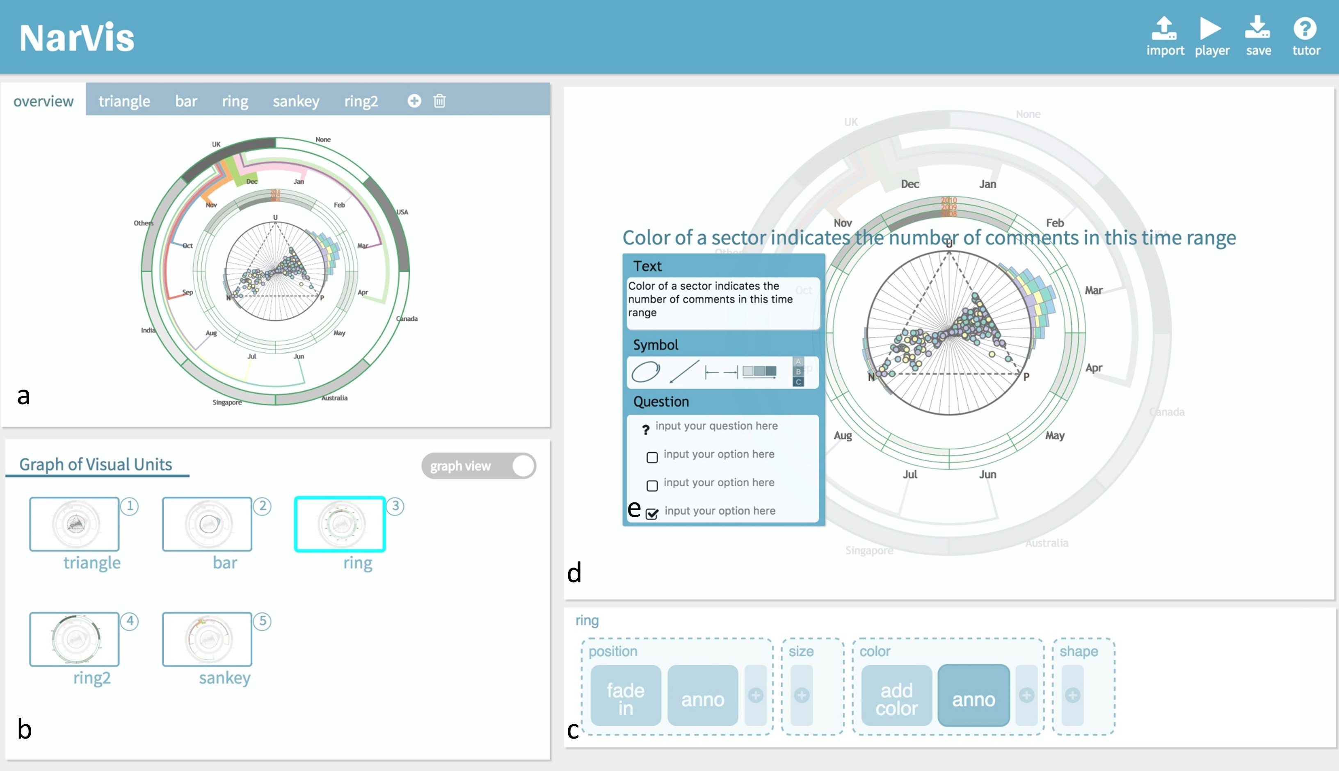1339x771 pixels.
Task: Click the add color button
Action: (x=896, y=695)
